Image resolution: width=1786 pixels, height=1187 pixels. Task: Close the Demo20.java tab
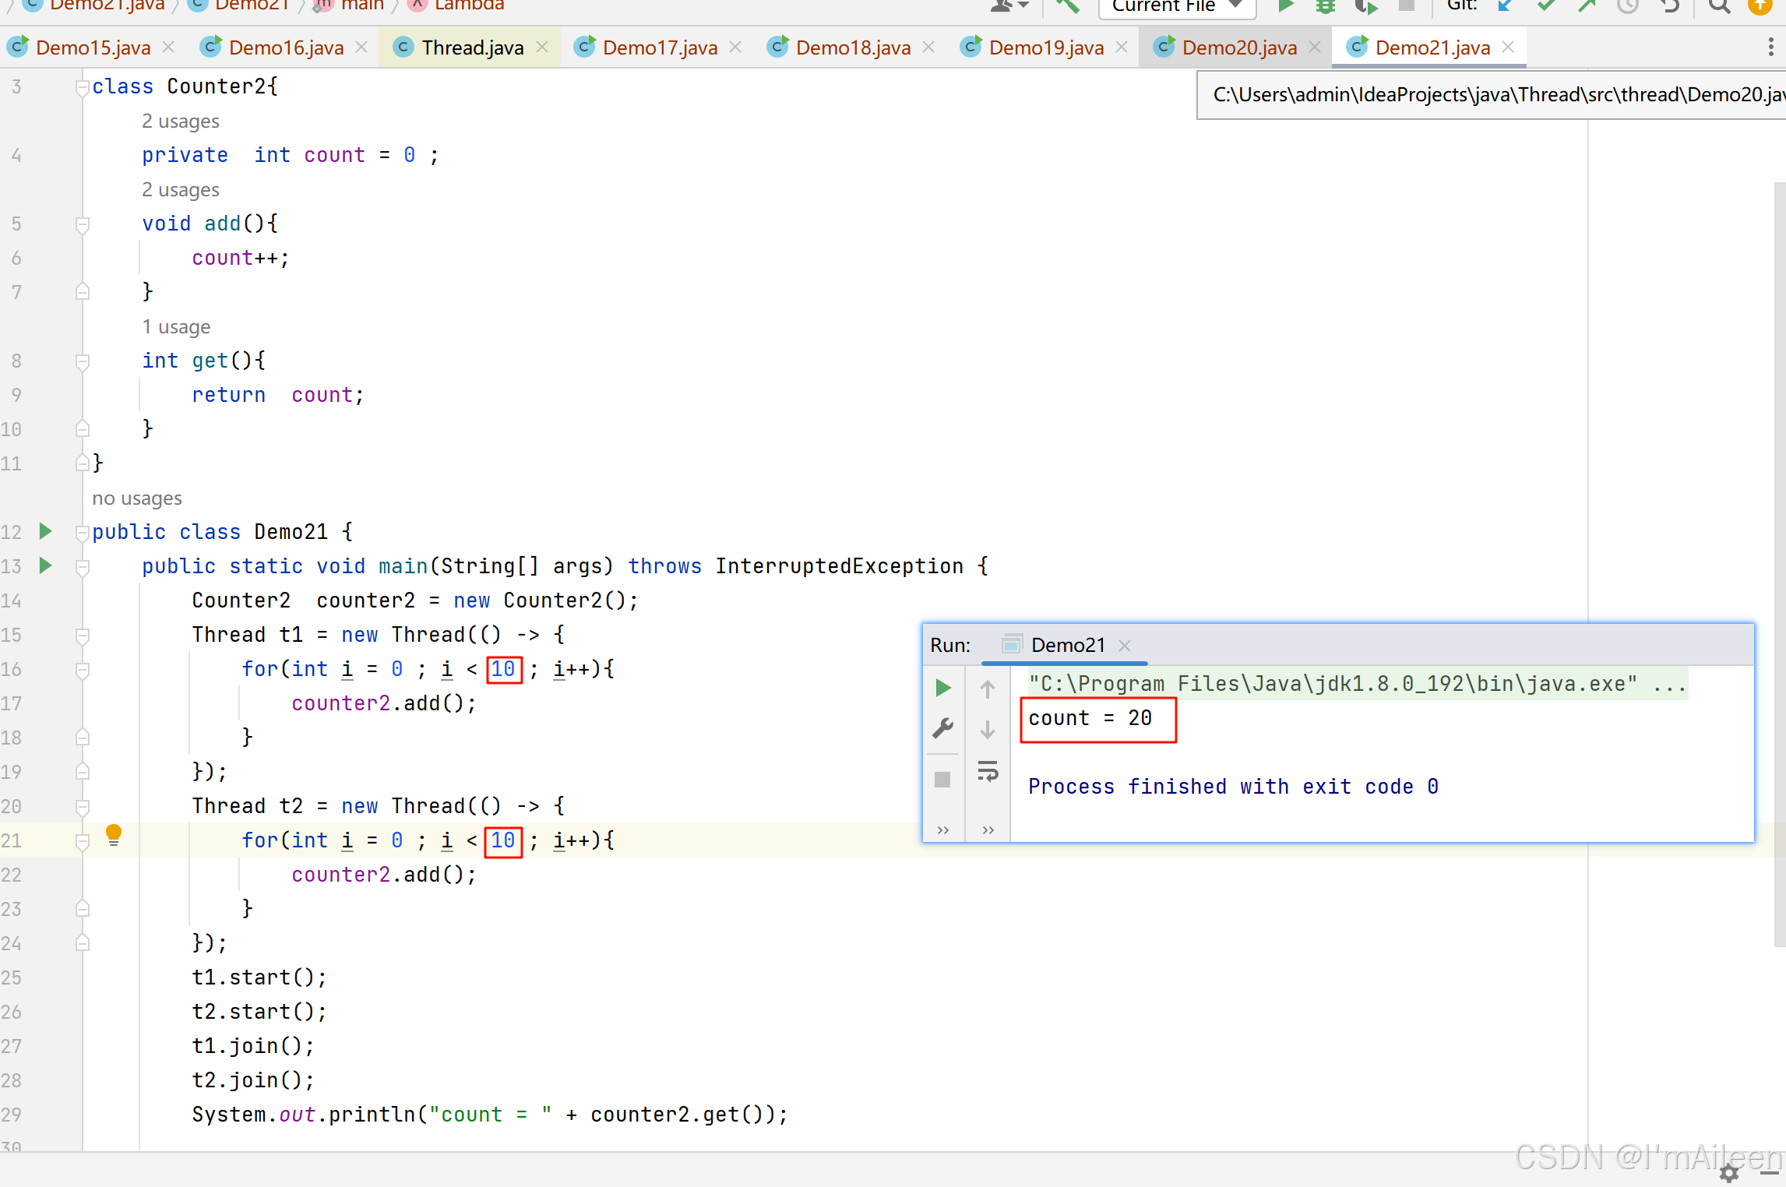click(x=1315, y=48)
